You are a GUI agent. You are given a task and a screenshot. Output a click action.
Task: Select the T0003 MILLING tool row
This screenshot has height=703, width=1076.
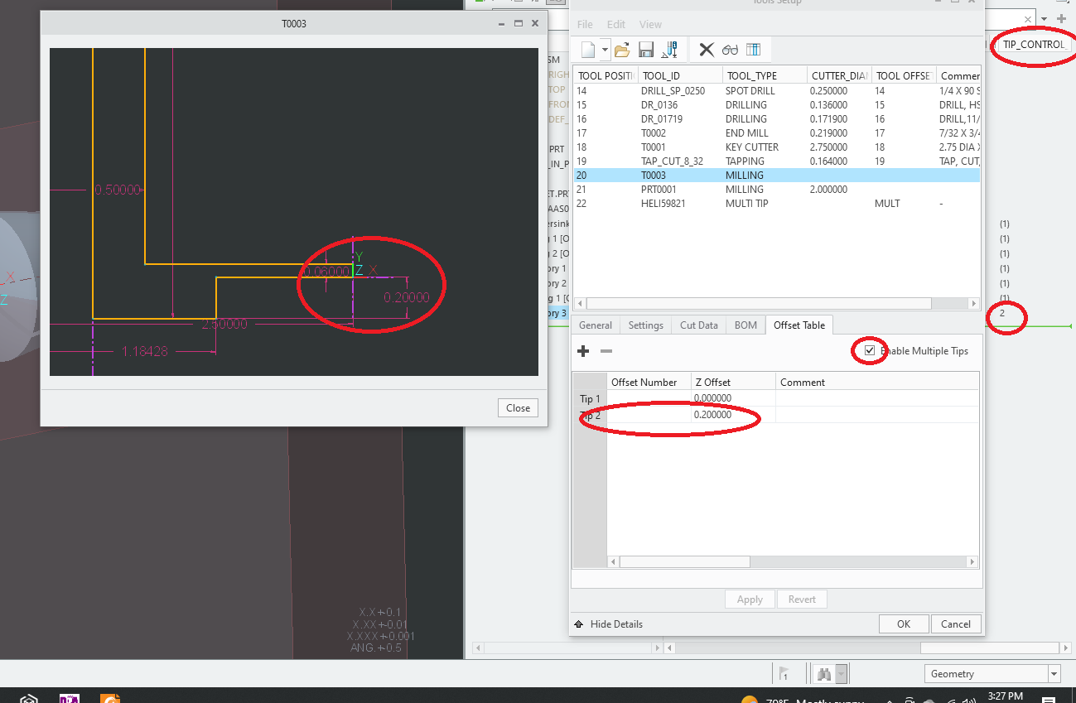(745, 175)
